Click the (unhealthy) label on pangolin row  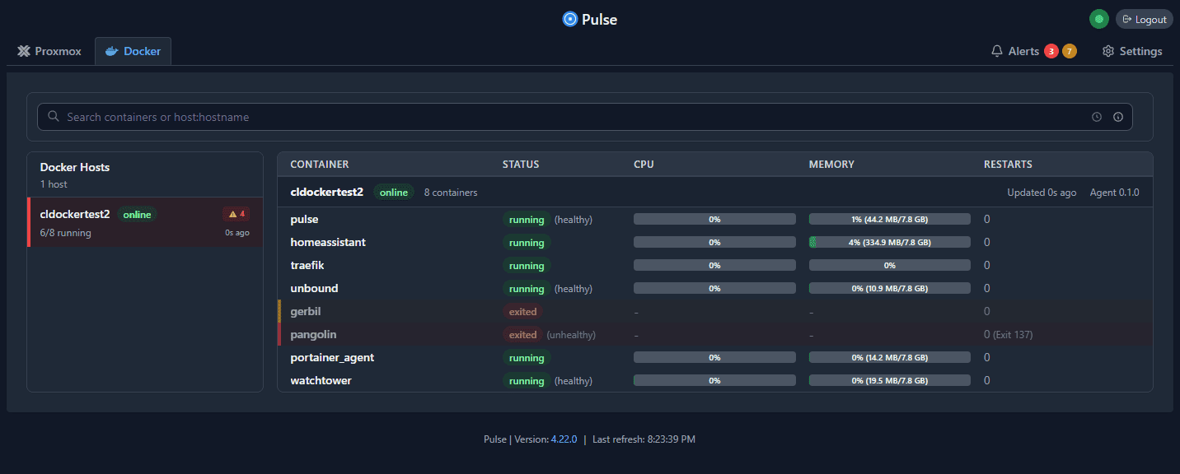pos(571,335)
